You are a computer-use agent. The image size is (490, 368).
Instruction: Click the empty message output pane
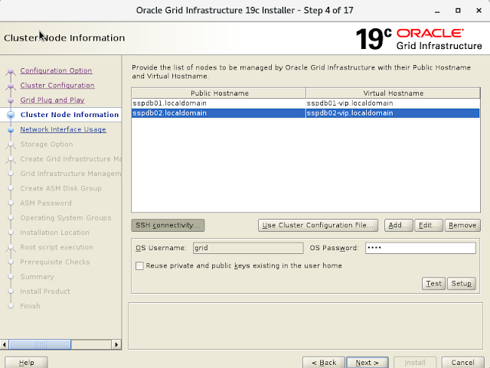(x=305, y=326)
